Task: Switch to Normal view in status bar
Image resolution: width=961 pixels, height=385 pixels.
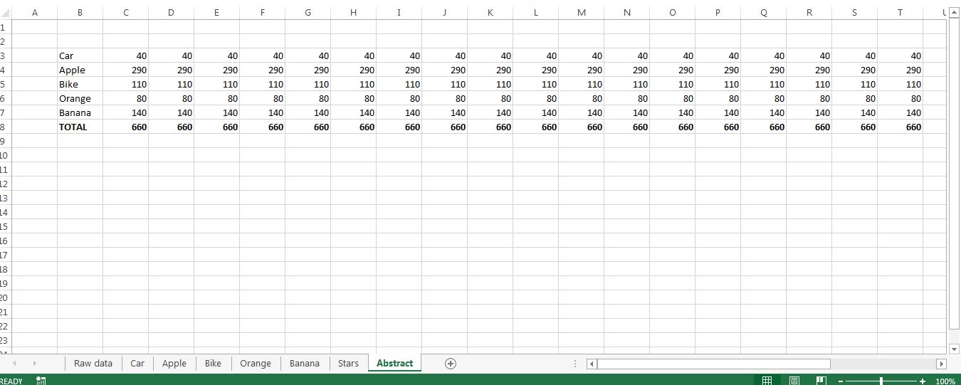Action: (767, 381)
